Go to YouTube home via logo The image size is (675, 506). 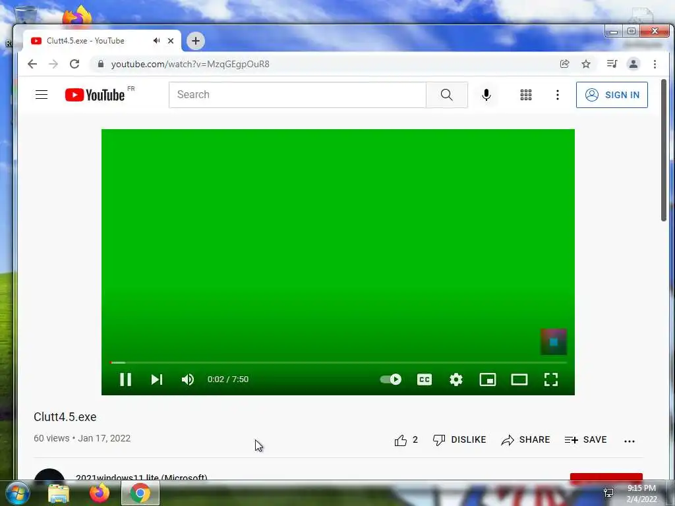point(95,95)
